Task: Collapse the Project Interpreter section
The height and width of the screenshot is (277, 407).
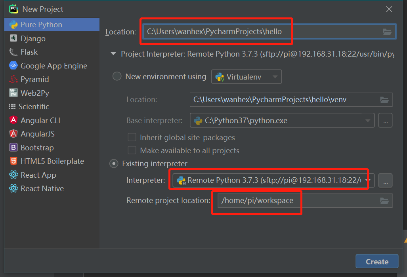Action: (x=113, y=54)
